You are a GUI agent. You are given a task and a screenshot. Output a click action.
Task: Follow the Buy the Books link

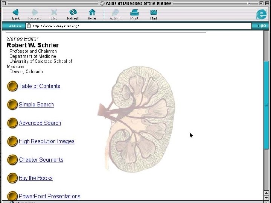(36, 178)
